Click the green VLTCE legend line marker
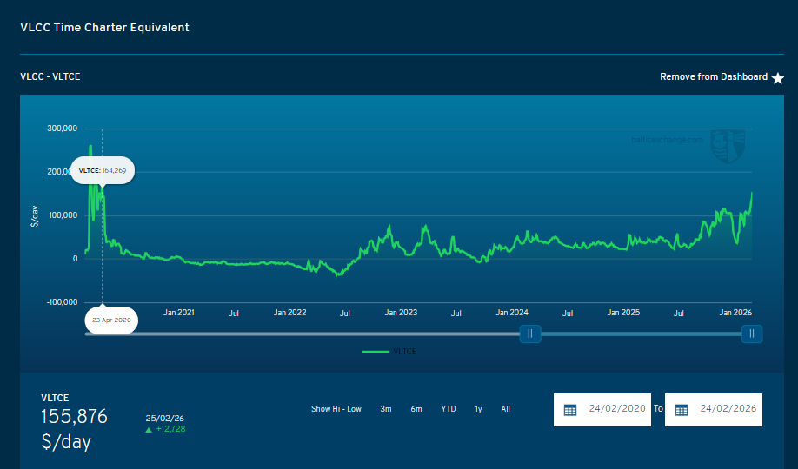This screenshot has height=469, width=798. (376, 352)
